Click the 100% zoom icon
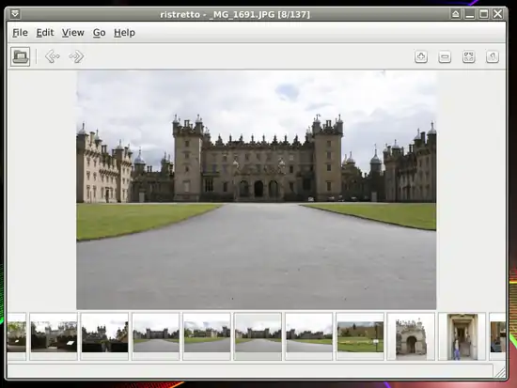Viewport: 517px width, 388px height. (x=493, y=56)
